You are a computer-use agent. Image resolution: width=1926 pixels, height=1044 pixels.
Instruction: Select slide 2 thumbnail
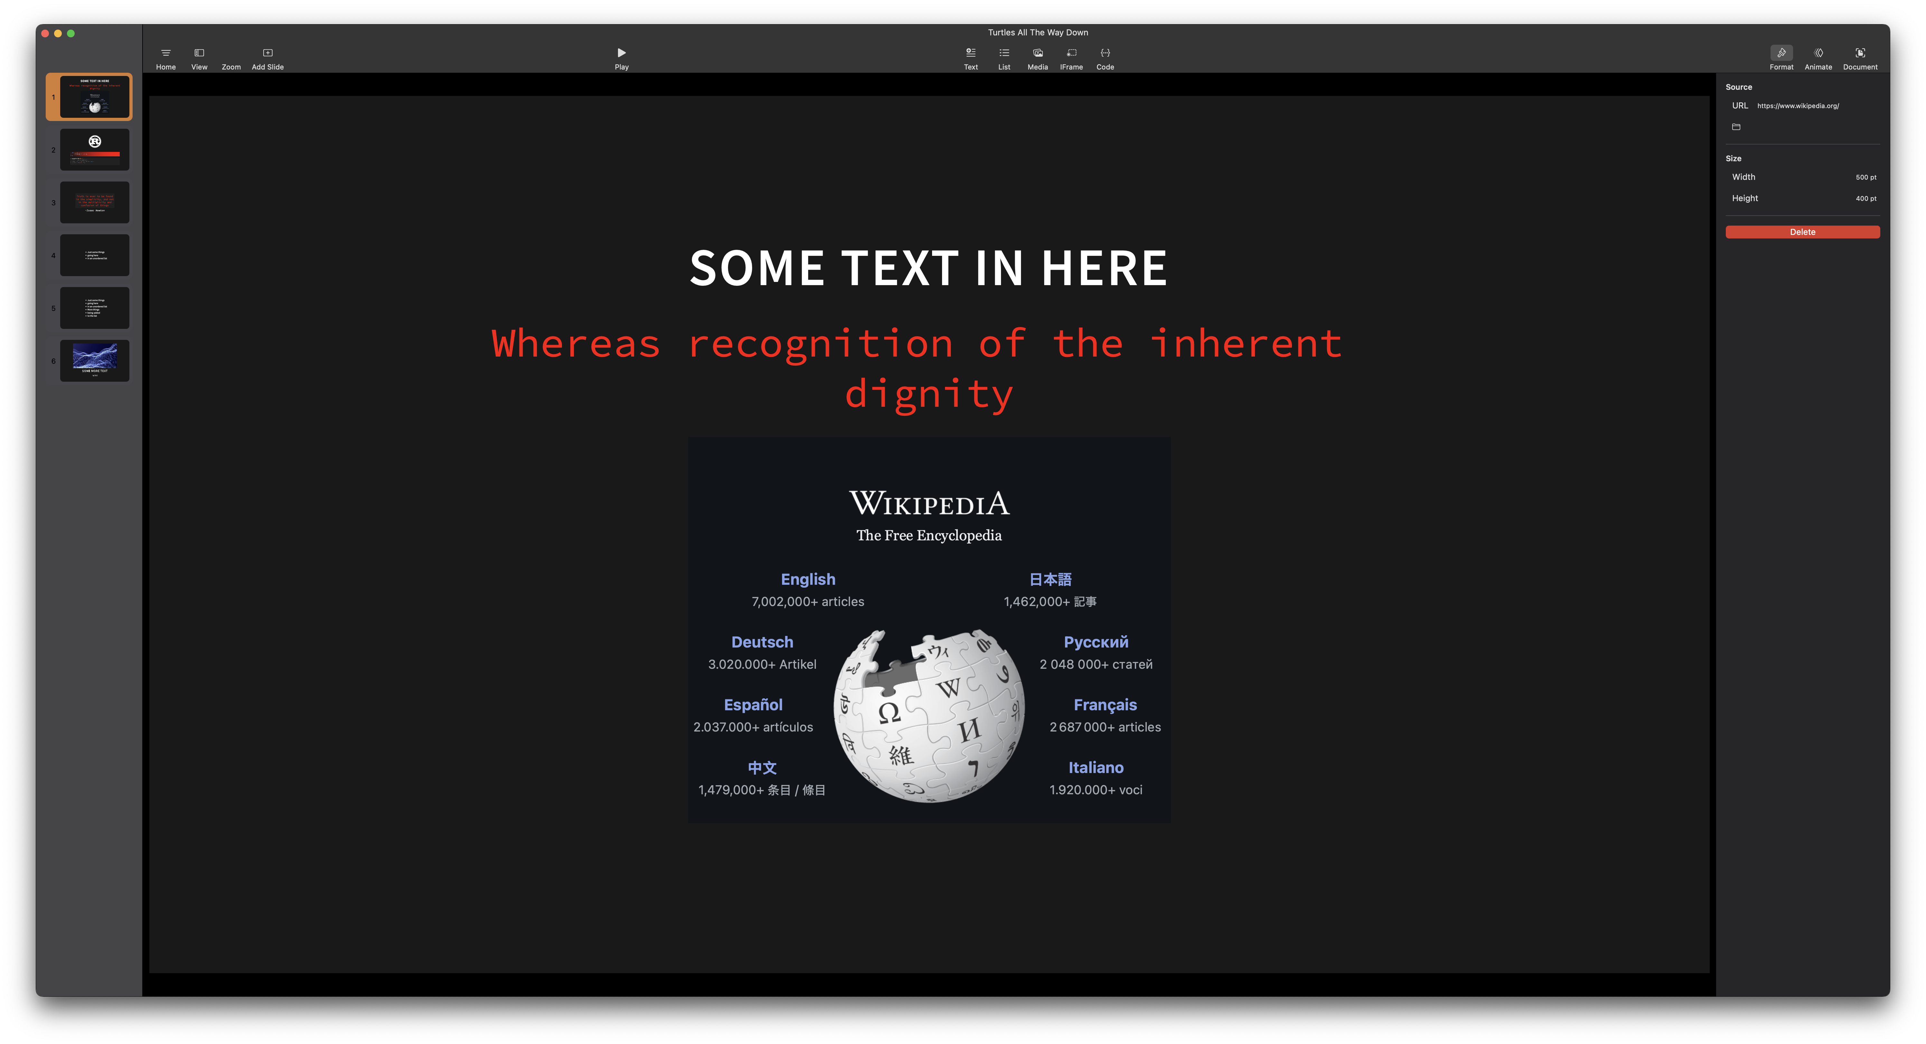click(94, 150)
